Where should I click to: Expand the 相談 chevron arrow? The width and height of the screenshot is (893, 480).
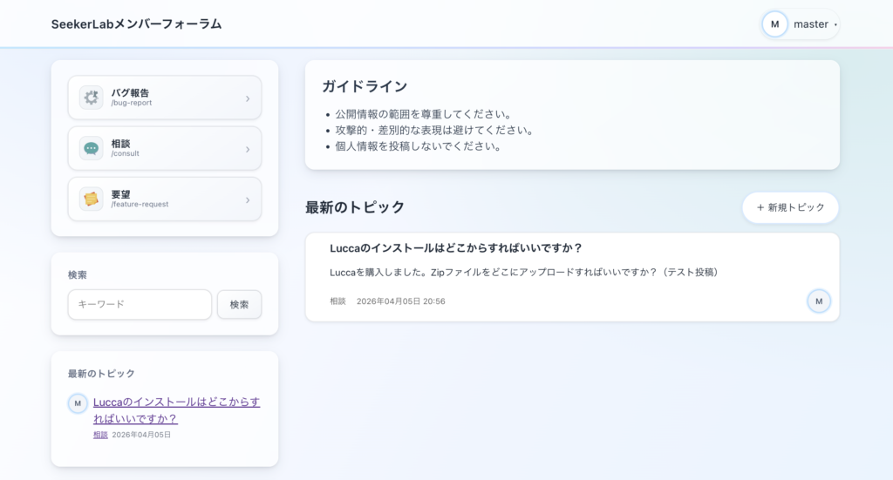pos(248,149)
